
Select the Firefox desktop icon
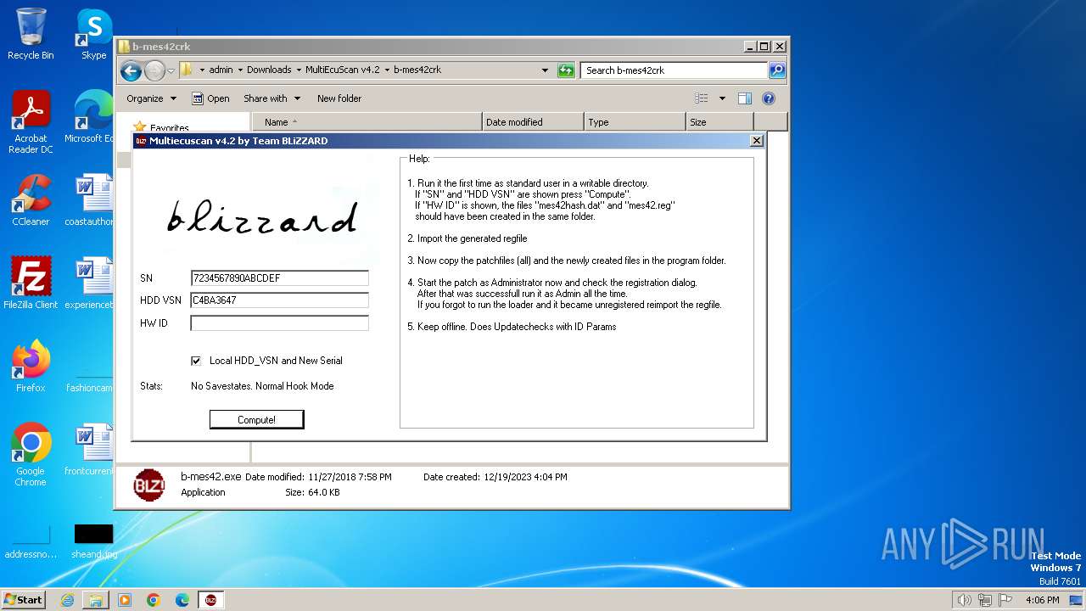click(x=31, y=367)
